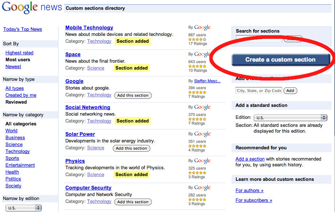Filter sections by the Health category
Screen dimensions: 335x212
pyautogui.click(x=12, y=172)
